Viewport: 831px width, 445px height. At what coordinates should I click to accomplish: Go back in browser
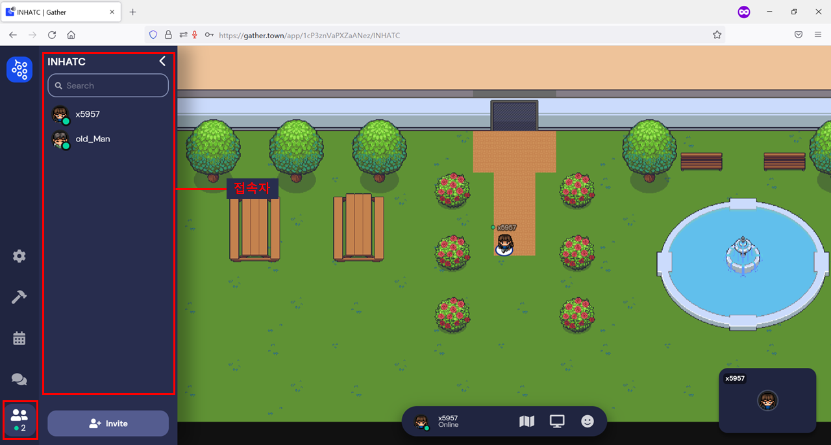[13, 35]
